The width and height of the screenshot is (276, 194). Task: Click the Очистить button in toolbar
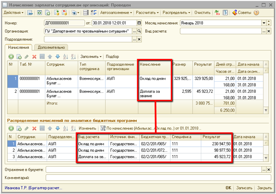pos(202,13)
